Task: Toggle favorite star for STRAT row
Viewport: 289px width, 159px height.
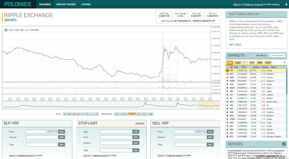Action: (227, 119)
